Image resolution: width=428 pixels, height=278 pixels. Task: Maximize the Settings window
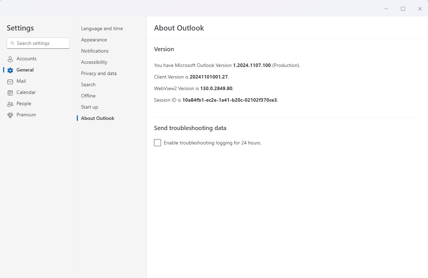point(403,9)
